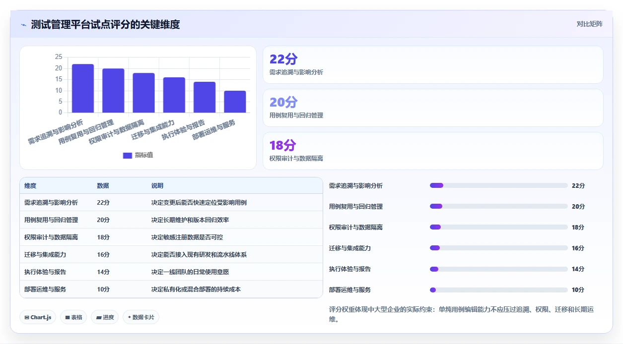
Task: Click the 10分 table cell
Action: (x=104, y=289)
